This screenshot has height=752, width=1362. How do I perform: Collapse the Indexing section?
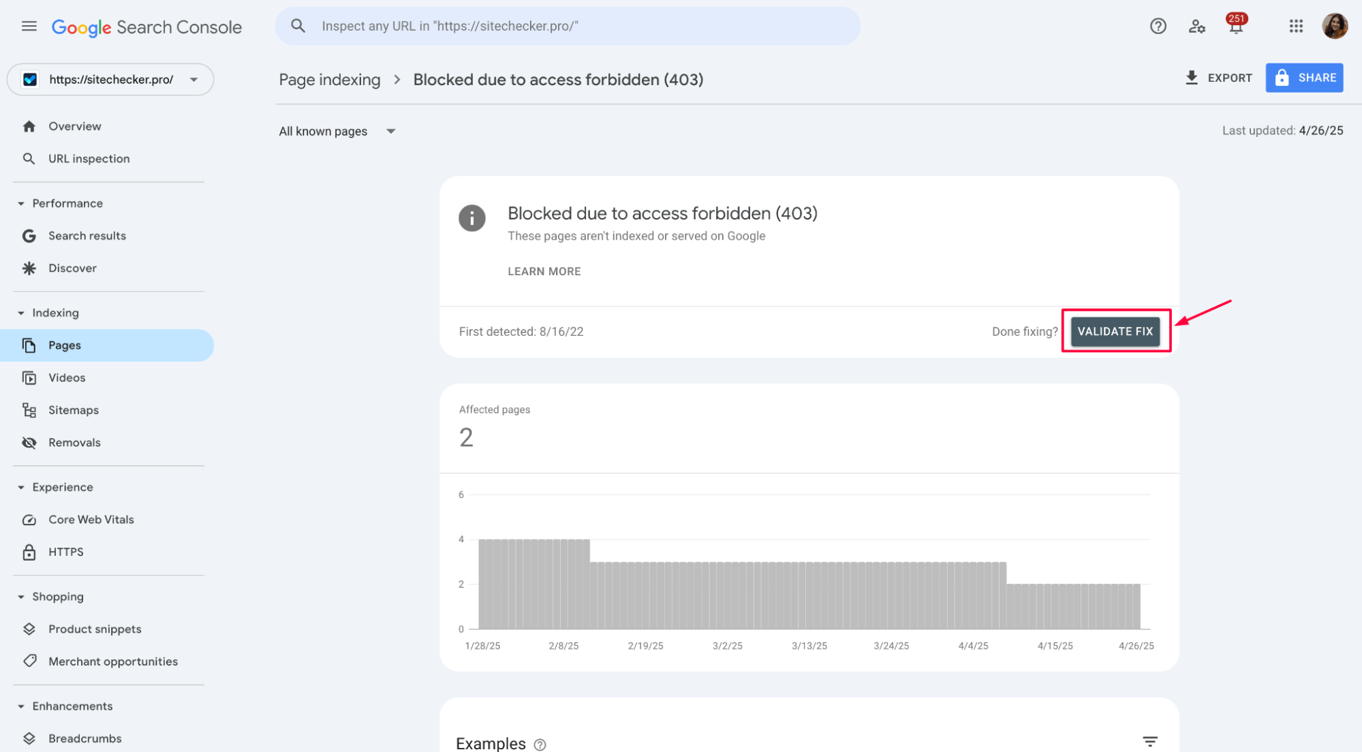tap(21, 313)
